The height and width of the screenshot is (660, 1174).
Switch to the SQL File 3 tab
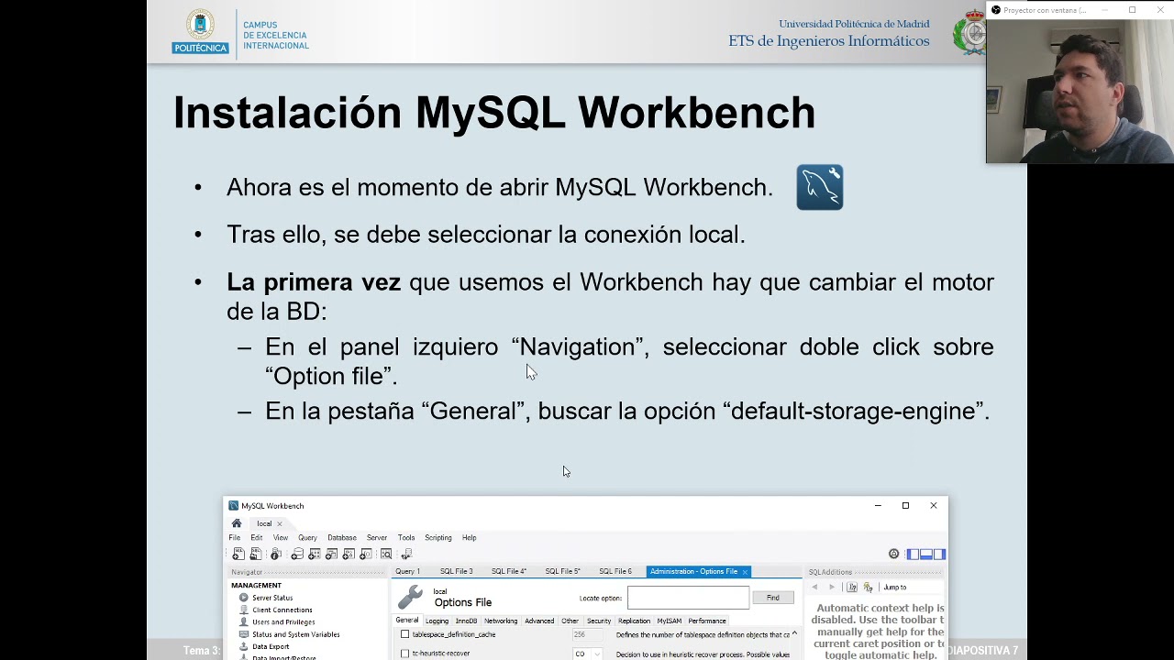(x=457, y=571)
